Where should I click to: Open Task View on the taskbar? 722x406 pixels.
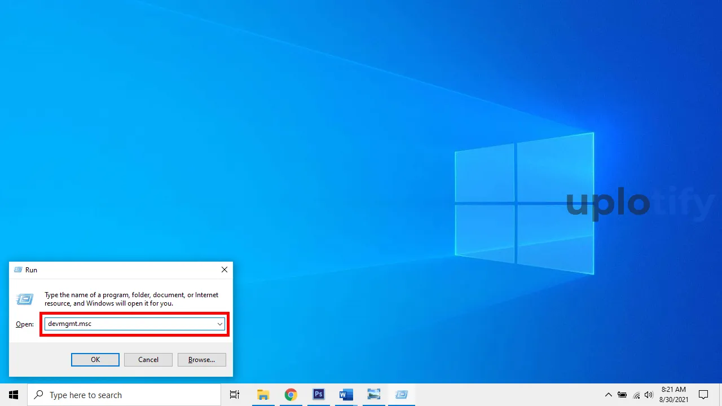point(235,395)
